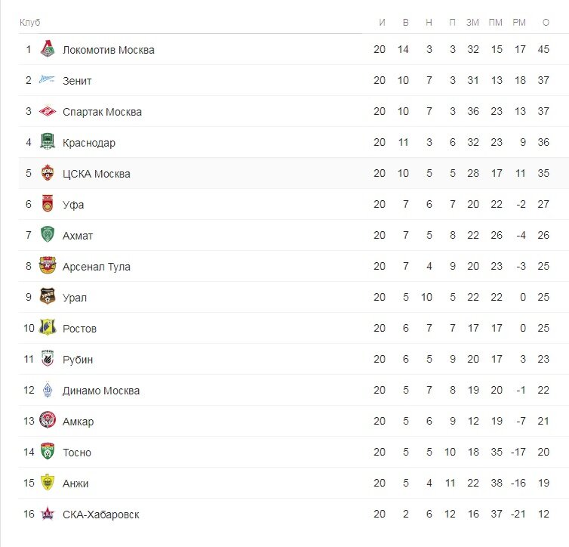Viewport: 569px width, 547px height.
Task: Click the Спартак Москва red diamond logo
Action: (48, 111)
